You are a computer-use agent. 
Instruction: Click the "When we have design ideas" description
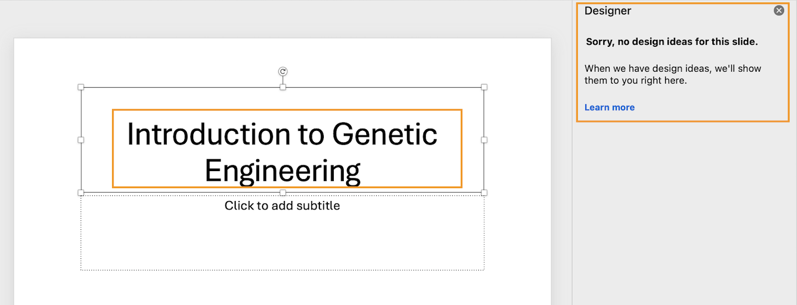pyautogui.click(x=672, y=75)
